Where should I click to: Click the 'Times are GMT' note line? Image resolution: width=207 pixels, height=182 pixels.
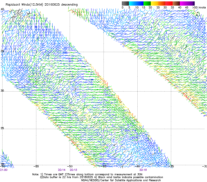pyautogui.click(x=87, y=174)
